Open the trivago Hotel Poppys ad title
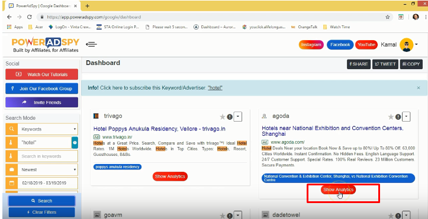This screenshot has height=219, width=428. (159, 129)
